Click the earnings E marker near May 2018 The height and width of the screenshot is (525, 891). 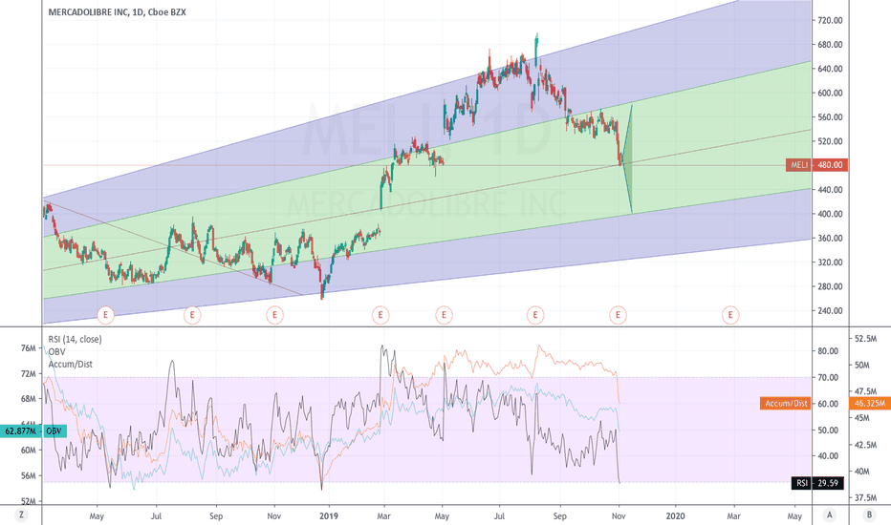[106, 314]
